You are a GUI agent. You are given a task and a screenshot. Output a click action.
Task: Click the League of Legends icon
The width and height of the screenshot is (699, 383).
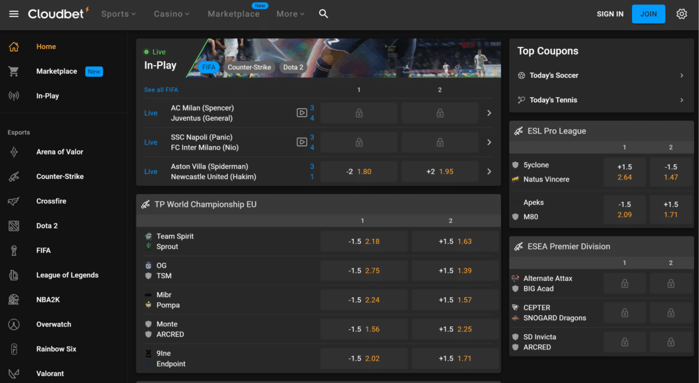[x=14, y=275]
